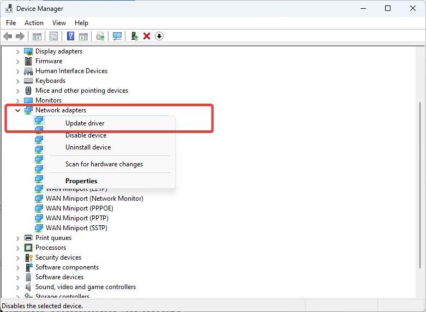Screen dimensions: 426x312
Task: Click Scan for hardware changes monitor icon
Action: pyautogui.click(x=117, y=36)
